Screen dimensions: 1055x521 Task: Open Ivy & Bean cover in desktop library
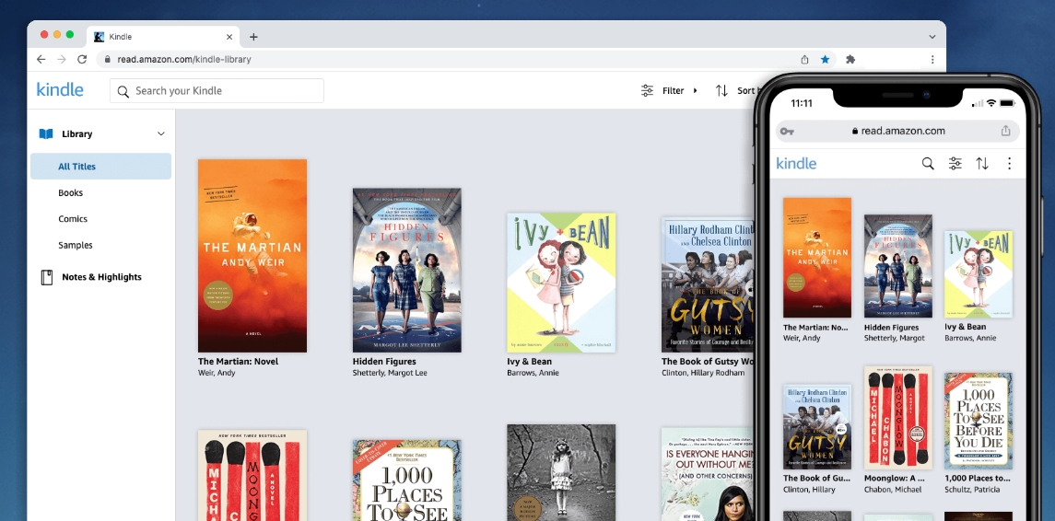(561, 283)
